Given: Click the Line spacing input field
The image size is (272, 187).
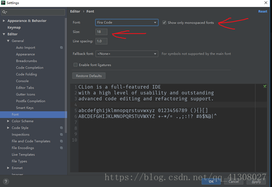Looking at the screenshot, I should pos(101,41).
